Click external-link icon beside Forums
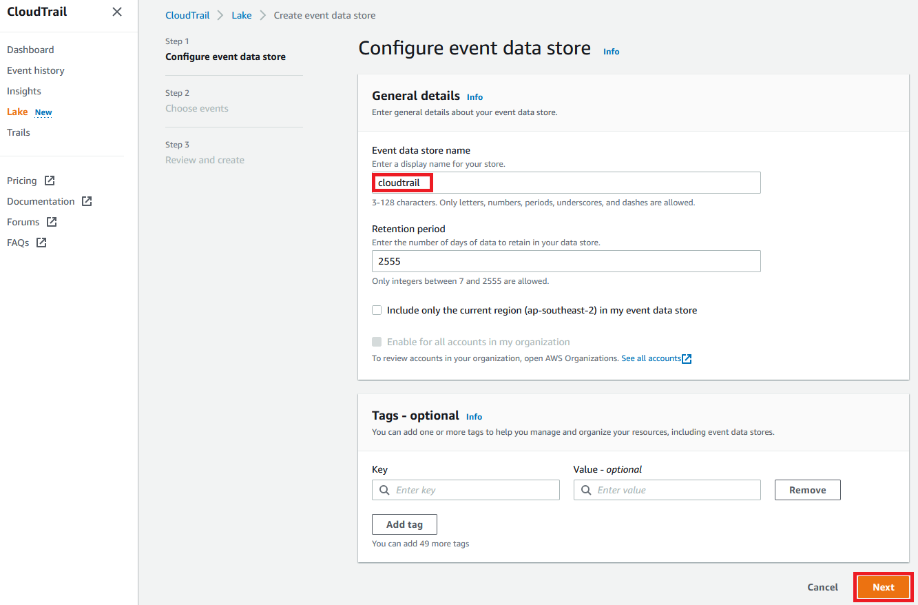 pyautogui.click(x=52, y=222)
